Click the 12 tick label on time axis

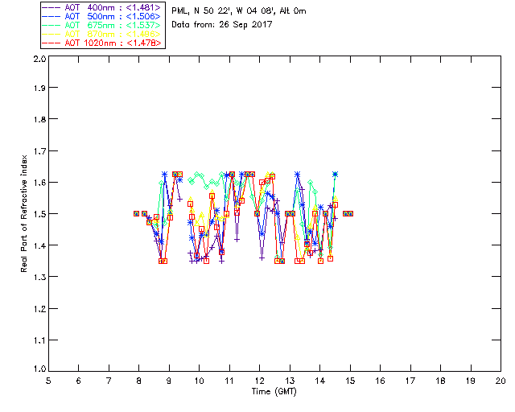[259, 380]
